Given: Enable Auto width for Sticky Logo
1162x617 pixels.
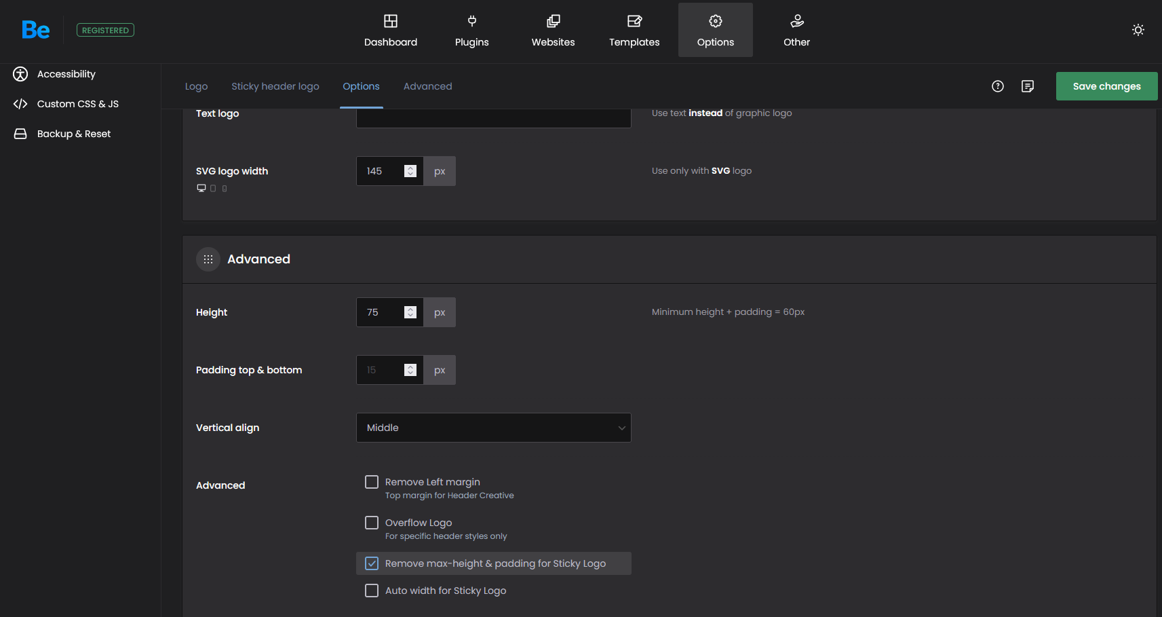Looking at the screenshot, I should pos(372,591).
